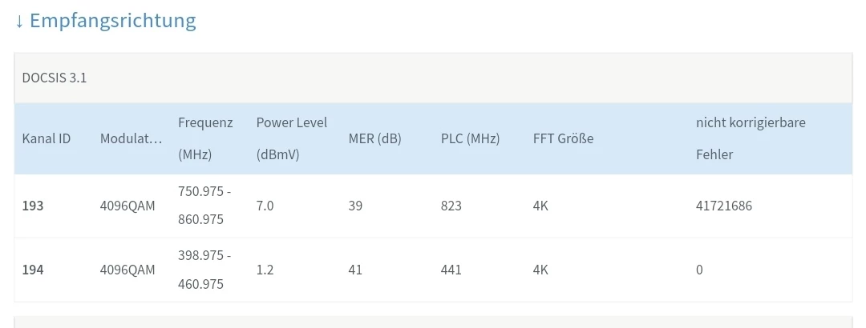This screenshot has height=328, width=866.
Task: Click the FFT Größe column header
Action: (563, 138)
